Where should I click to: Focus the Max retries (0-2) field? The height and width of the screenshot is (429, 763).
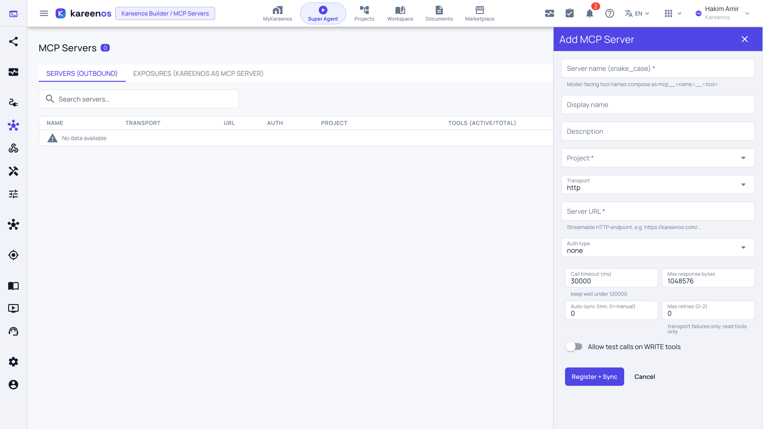[708, 310]
